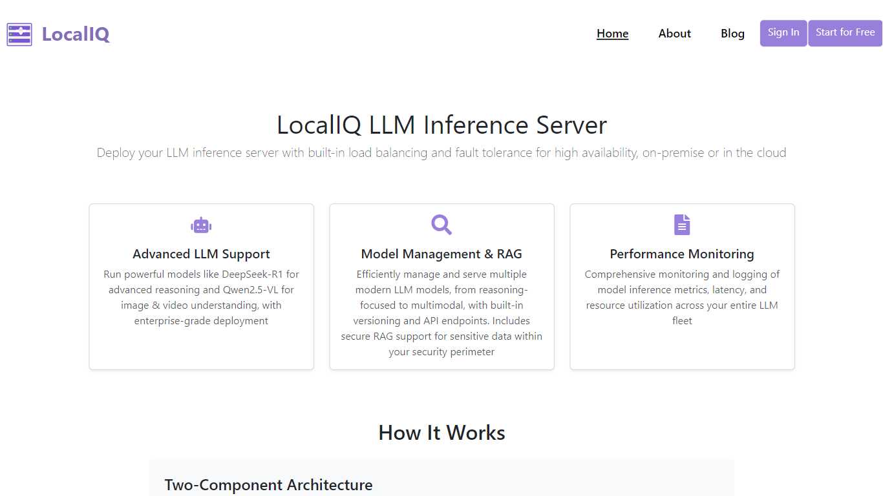Click the description mentioning secure RAG support

point(441,313)
